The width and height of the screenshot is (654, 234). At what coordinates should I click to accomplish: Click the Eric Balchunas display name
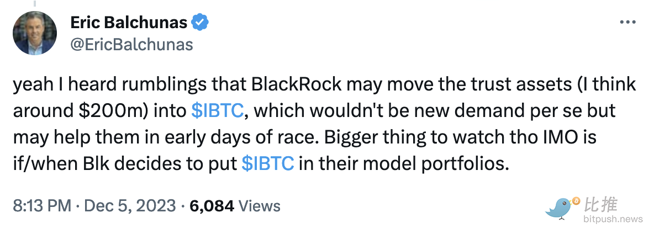click(129, 22)
